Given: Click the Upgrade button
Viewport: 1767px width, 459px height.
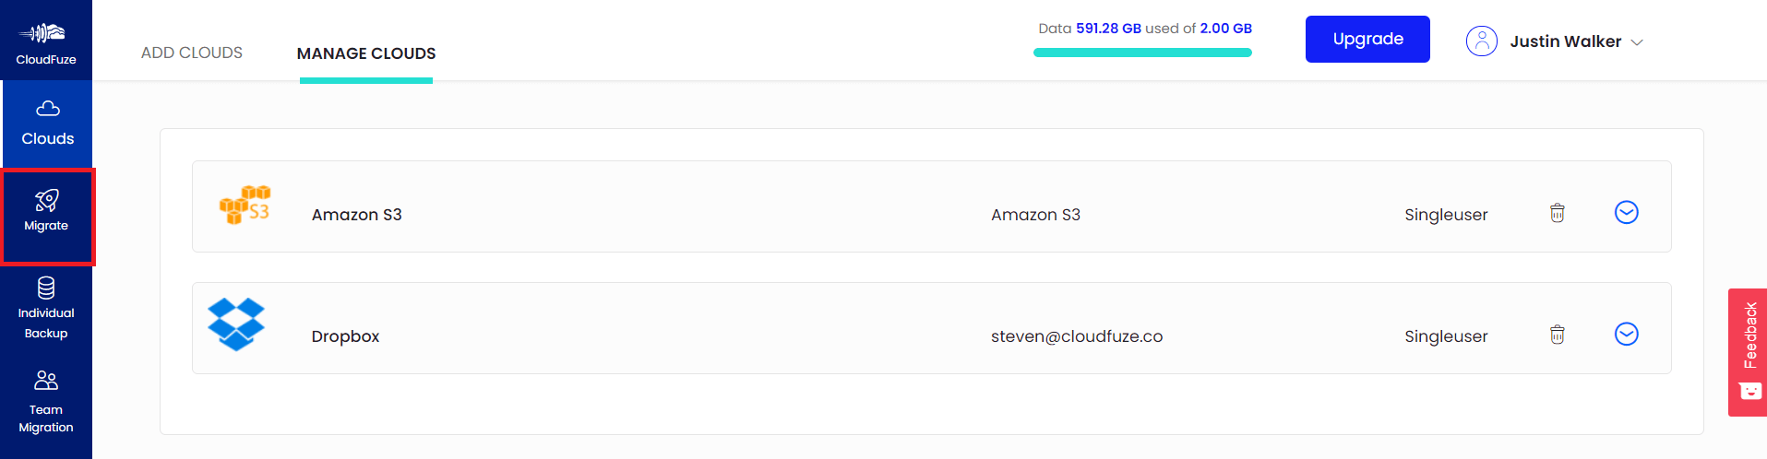Looking at the screenshot, I should [1367, 39].
